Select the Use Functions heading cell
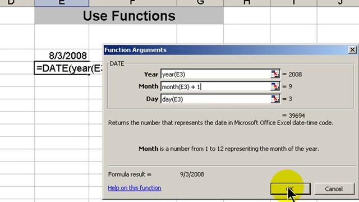The width and height of the screenshot is (359, 202). point(129,16)
